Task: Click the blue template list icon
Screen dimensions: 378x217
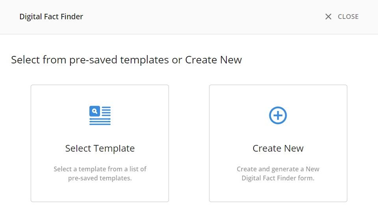Action: coord(100,115)
